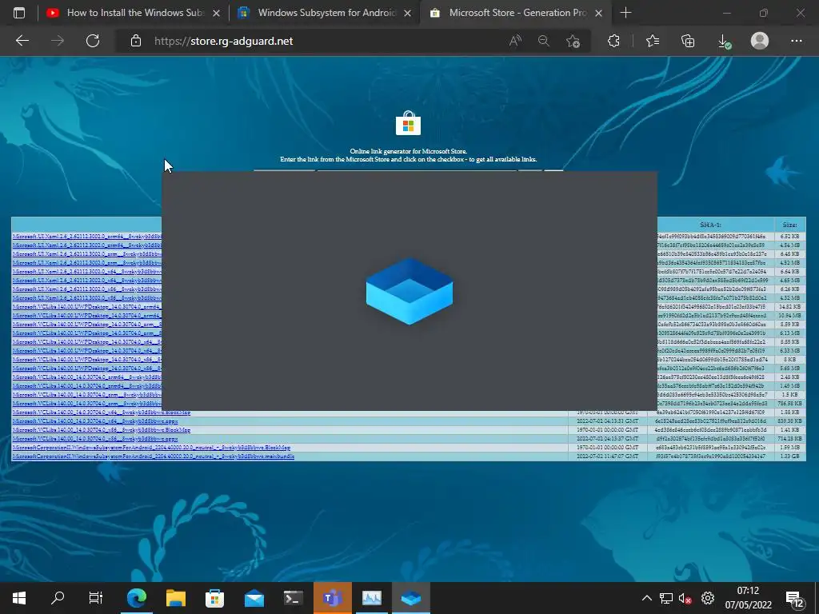Close the 'Microsoft Store - Generation Pro' tab
819x614 pixels.
pyautogui.click(x=598, y=13)
